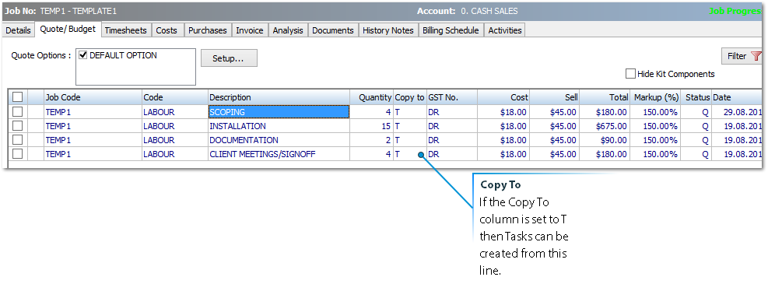Open the History Notes tab
The width and height of the screenshot is (768, 291).
coord(388,30)
